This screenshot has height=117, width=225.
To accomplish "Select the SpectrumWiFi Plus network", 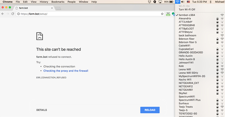I will point(200,100).
